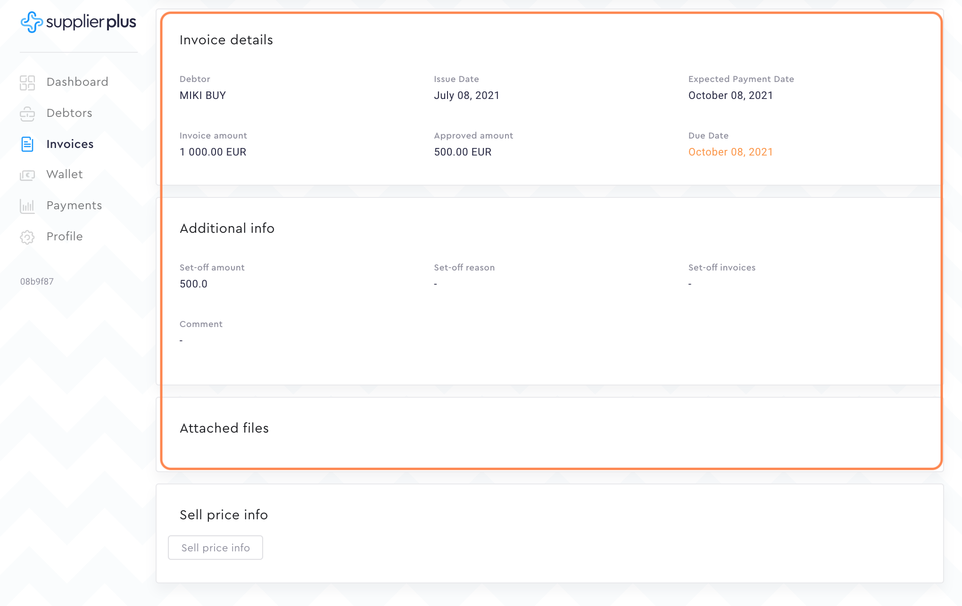Open the Wallet menu label

pyautogui.click(x=65, y=174)
